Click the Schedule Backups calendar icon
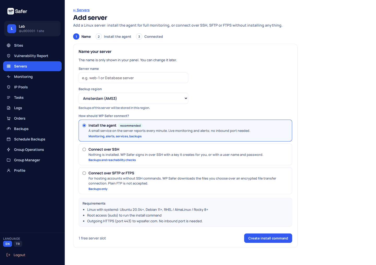This screenshot has height=265, width=376. [9, 139]
